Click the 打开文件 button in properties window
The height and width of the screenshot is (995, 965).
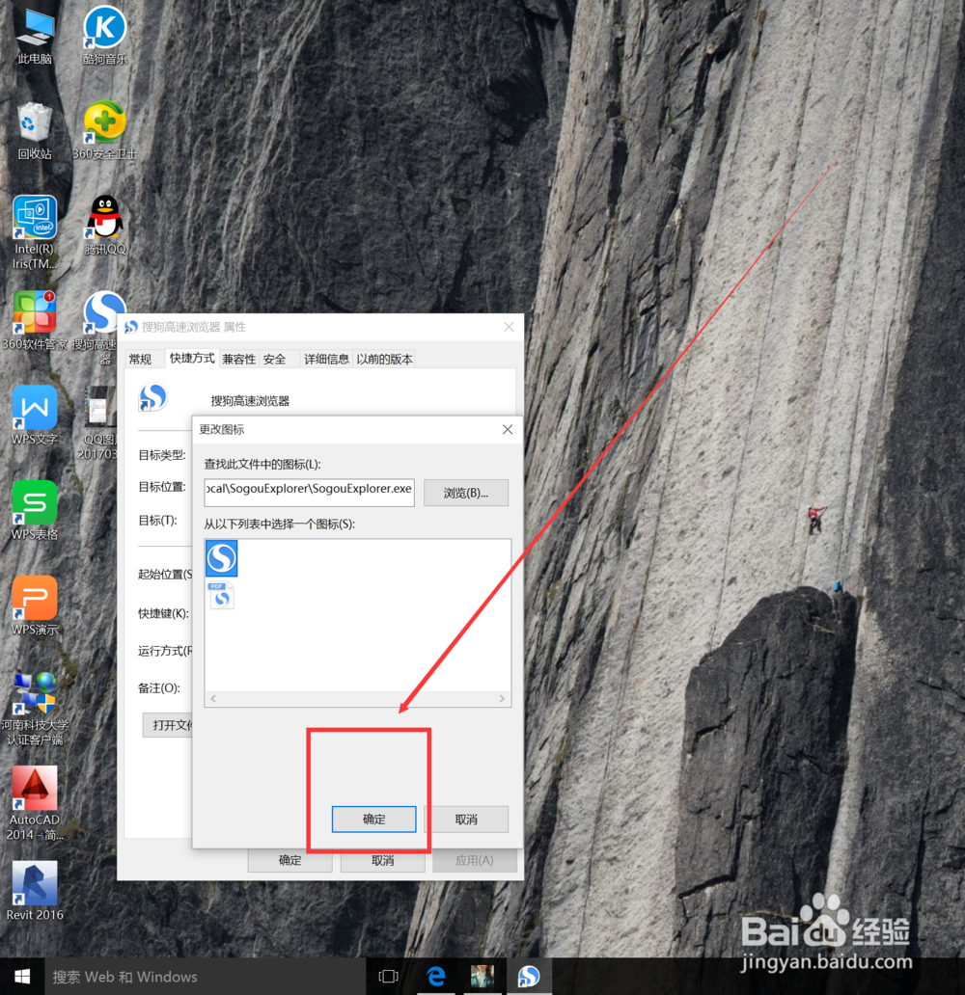point(168,725)
